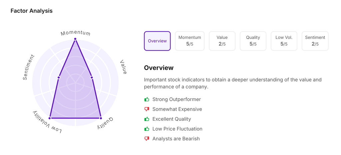Click the Quality data point on radar chart

(101, 118)
